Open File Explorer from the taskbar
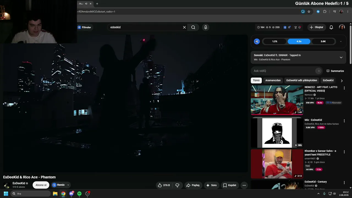The height and width of the screenshot is (198, 352). click(x=55, y=194)
